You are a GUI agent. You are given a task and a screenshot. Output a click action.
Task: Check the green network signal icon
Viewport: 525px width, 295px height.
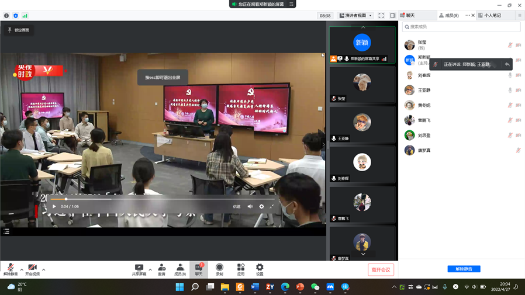coord(25,16)
